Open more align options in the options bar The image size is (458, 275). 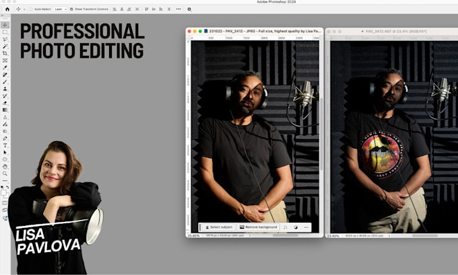(178, 9)
